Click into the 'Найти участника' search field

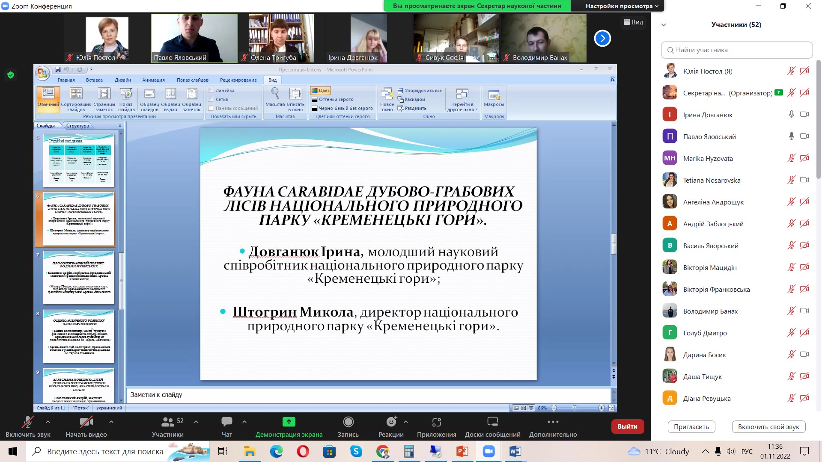(x=736, y=50)
